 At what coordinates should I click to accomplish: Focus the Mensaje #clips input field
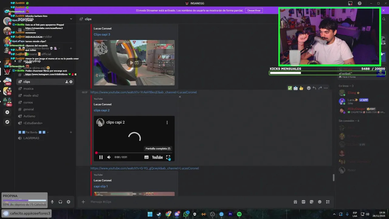point(188,202)
